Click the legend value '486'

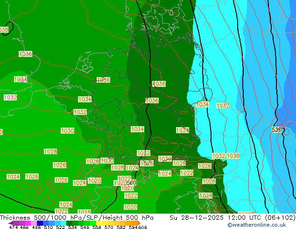24,227
